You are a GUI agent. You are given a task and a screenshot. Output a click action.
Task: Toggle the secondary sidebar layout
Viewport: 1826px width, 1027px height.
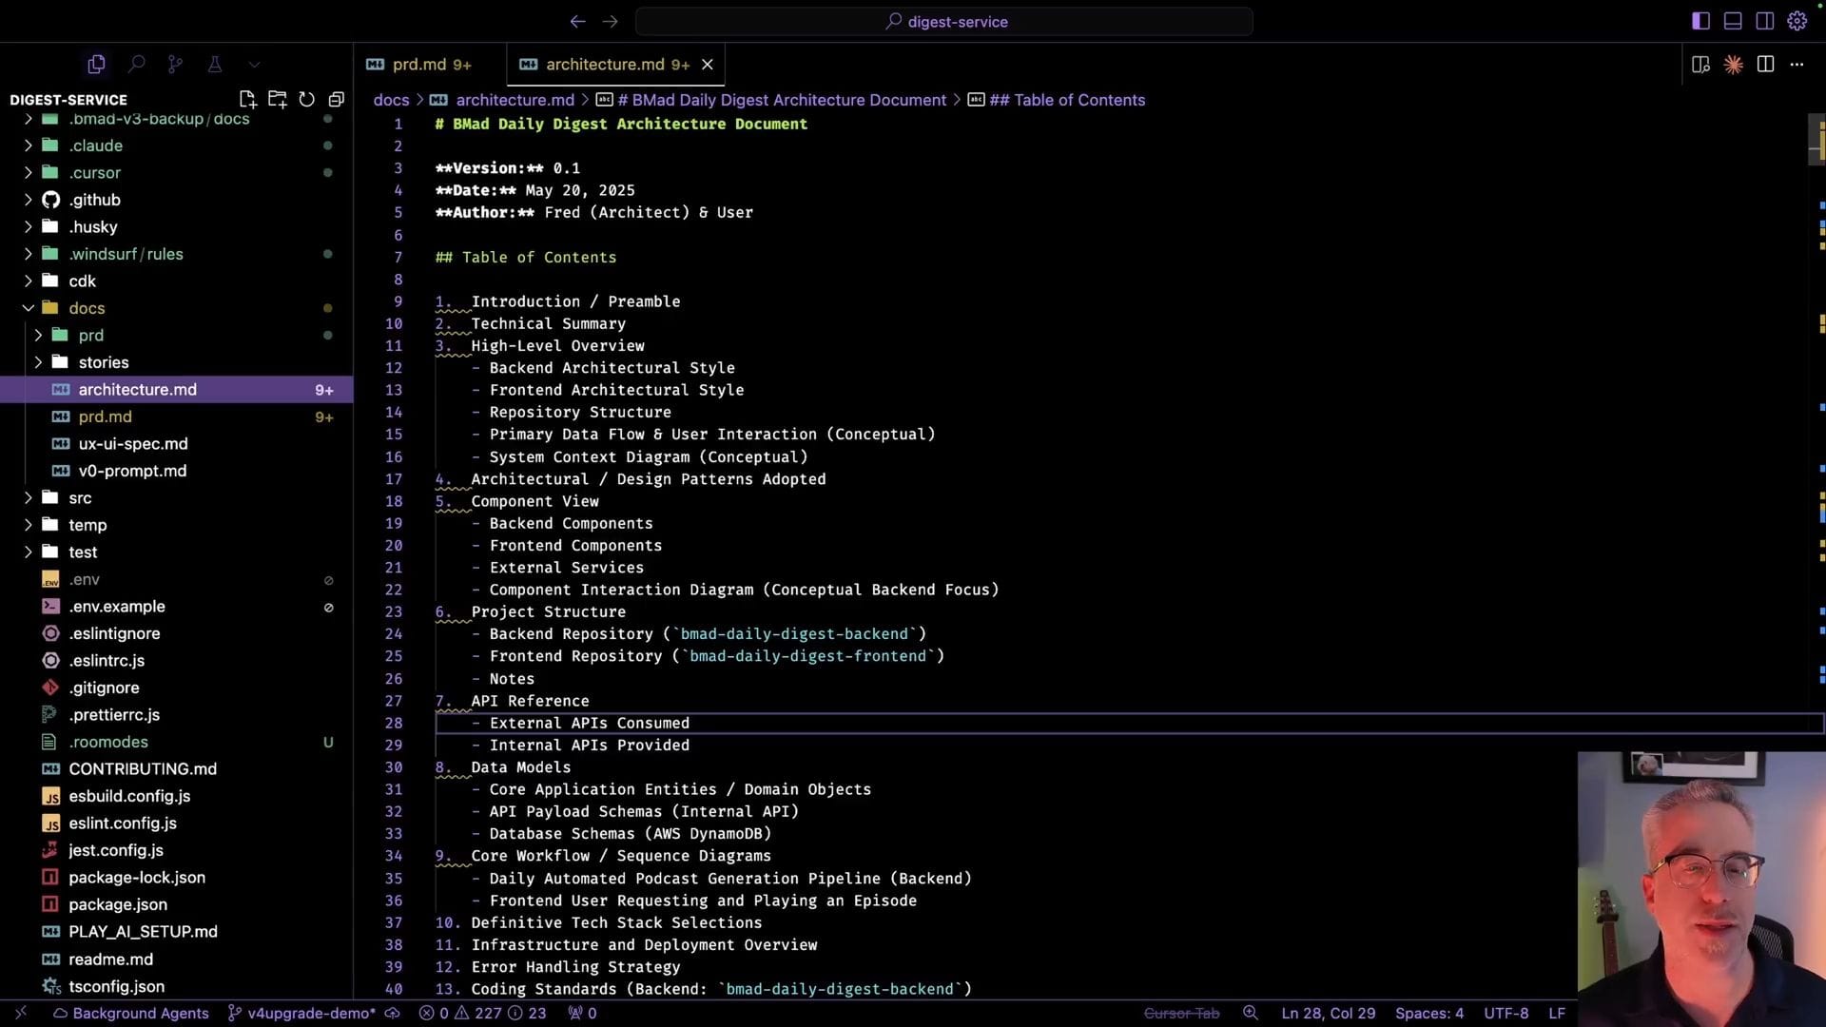[1765, 21]
